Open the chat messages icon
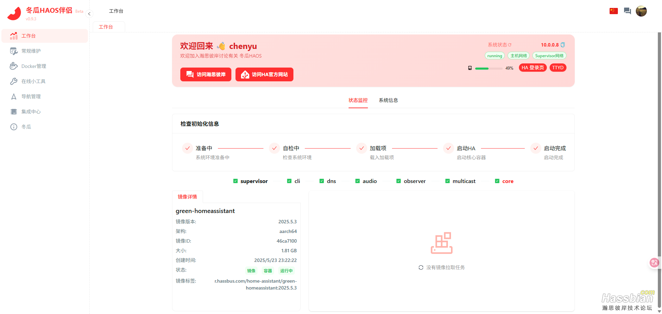This screenshot has width=662, height=314. tap(627, 11)
